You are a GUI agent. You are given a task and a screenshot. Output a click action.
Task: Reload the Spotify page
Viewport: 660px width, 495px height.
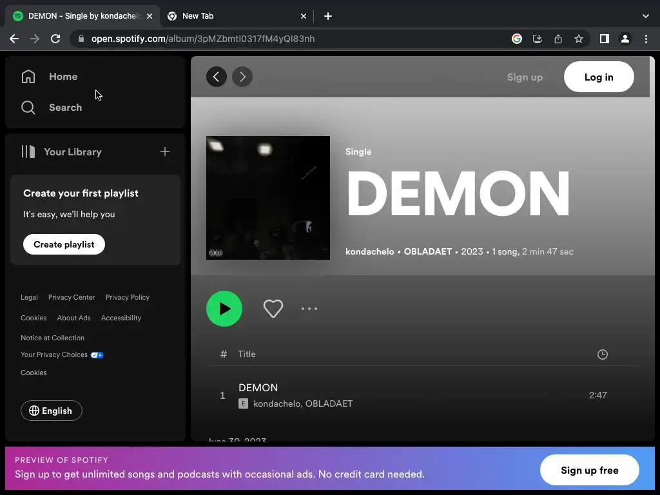pyautogui.click(x=55, y=39)
